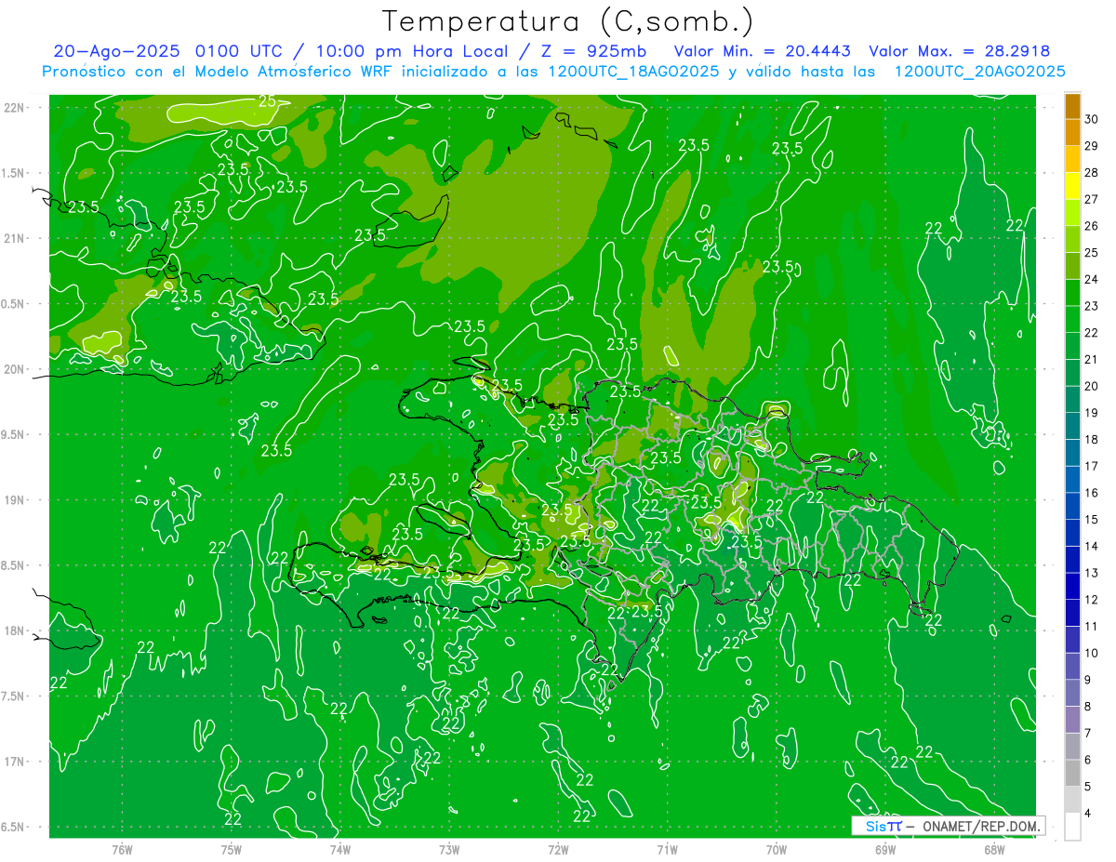1116x862 pixels.
Task: Click the colorbar label "18"
Action: click(1092, 439)
